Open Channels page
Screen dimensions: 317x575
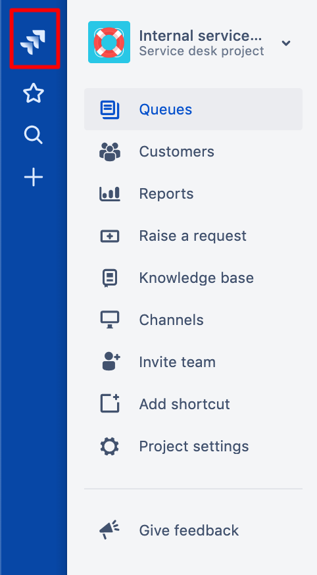pos(171,320)
